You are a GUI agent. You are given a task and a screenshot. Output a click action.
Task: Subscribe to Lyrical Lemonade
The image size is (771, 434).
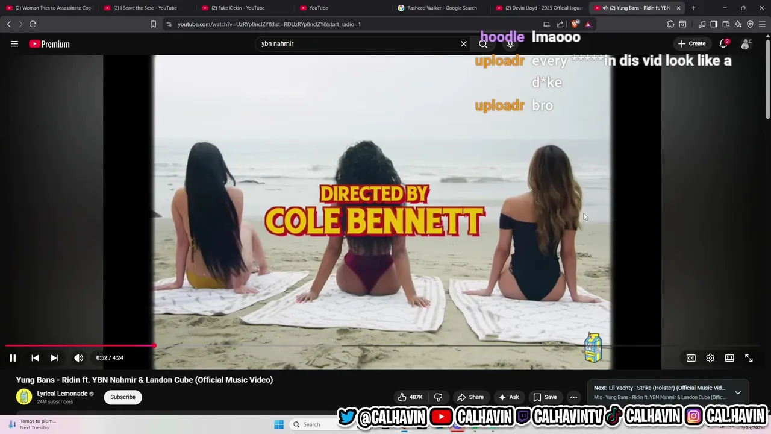pos(123,397)
